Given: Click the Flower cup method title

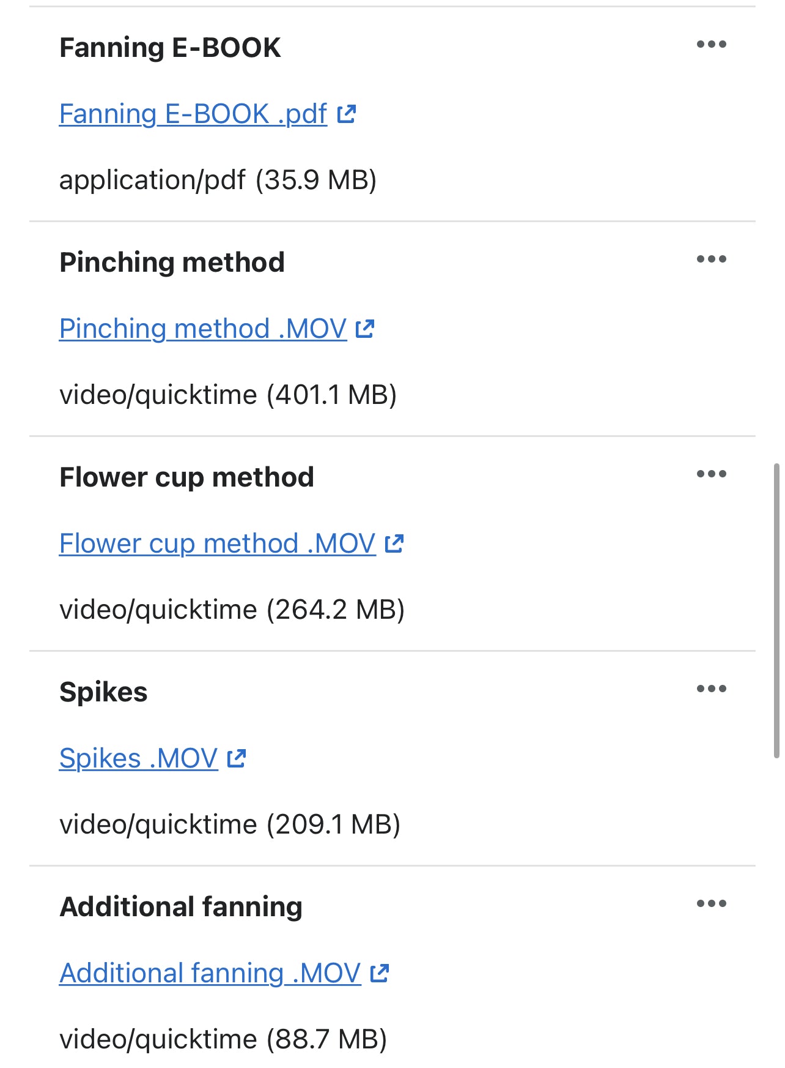Looking at the screenshot, I should pyautogui.click(x=186, y=477).
